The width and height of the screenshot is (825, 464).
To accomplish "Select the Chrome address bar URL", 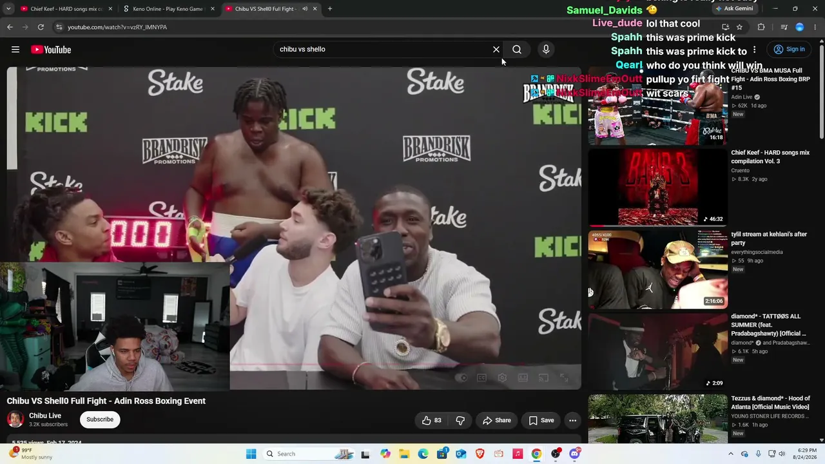I will (117, 27).
